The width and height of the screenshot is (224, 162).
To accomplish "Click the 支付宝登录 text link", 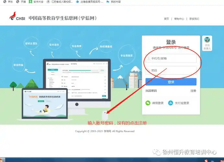I will point(182,103).
